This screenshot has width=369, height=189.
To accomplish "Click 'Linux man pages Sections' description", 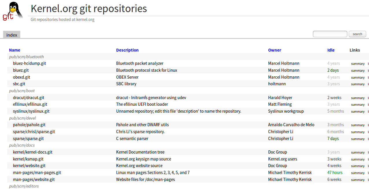I will (153, 173).
